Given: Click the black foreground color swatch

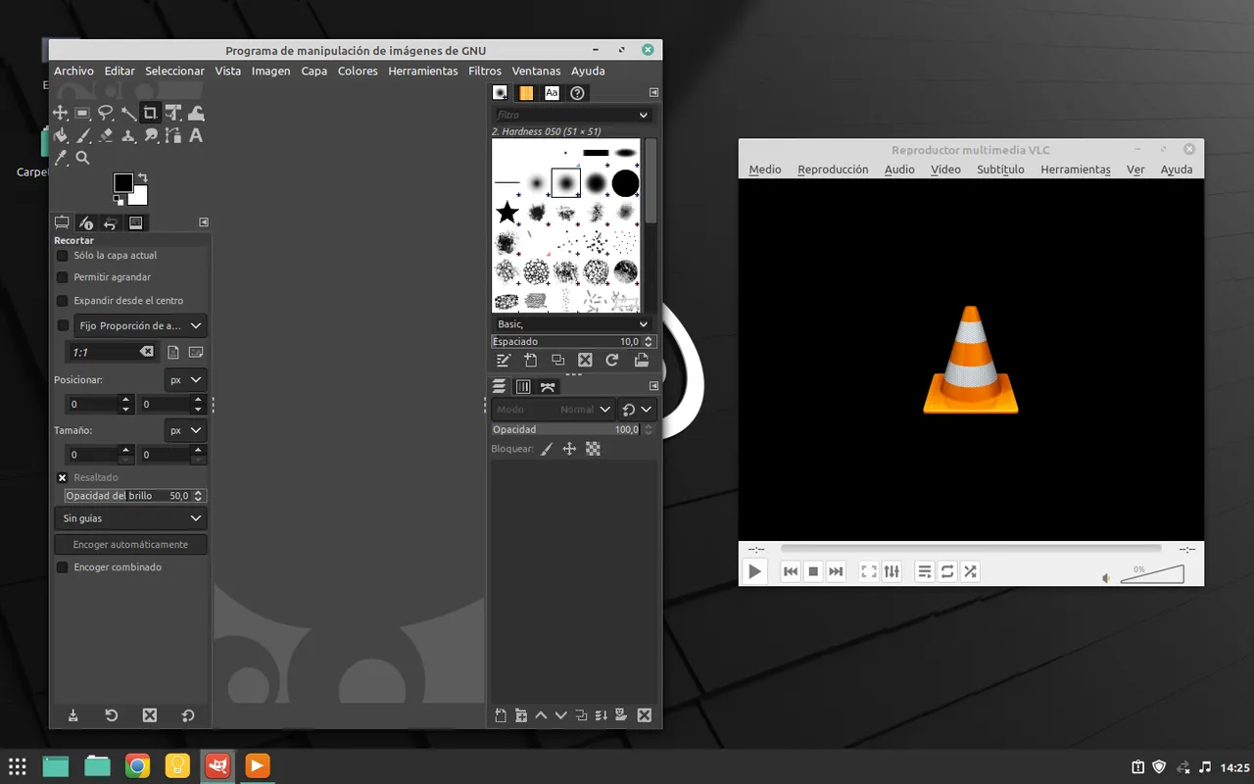Looking at the screenshot, I should pos(123,182).
